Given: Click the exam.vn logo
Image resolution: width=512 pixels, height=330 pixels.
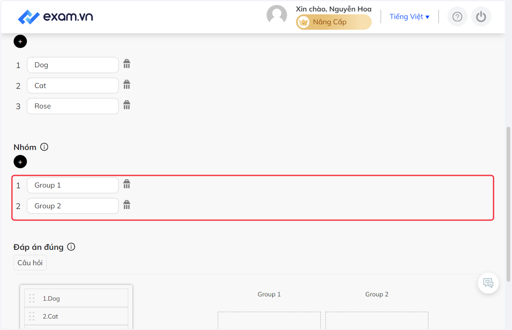Looking at the screenshot, I should click(x=55, y=17).
